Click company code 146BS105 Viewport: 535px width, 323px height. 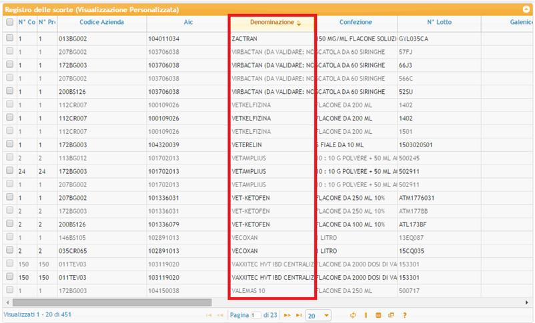point(72,238)
